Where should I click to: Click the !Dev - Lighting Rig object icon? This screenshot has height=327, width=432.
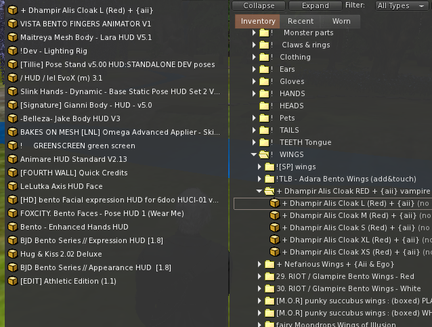click(x=12, y=51)
